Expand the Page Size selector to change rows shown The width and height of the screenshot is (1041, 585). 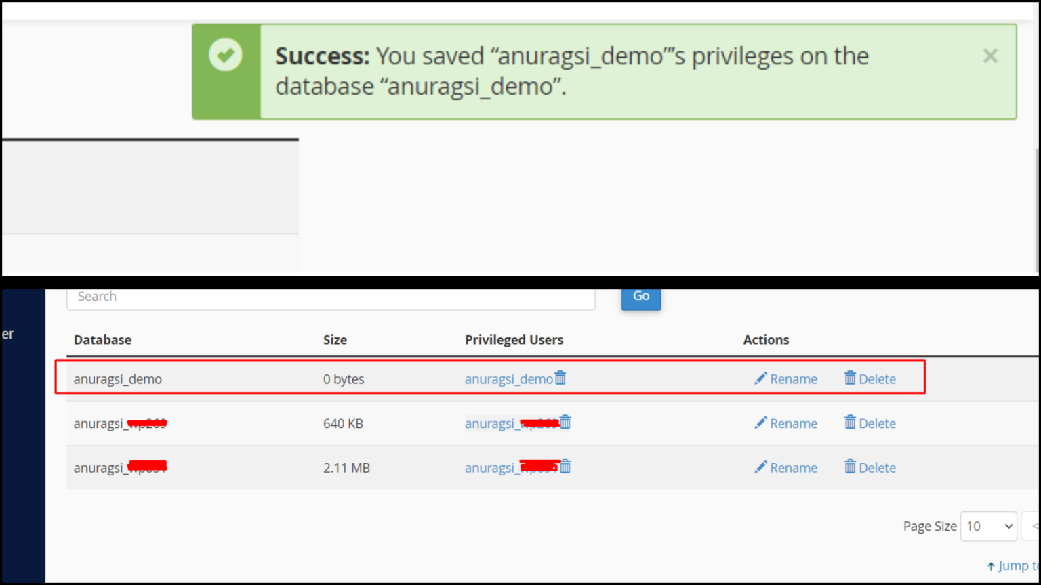tap(988, 526)
